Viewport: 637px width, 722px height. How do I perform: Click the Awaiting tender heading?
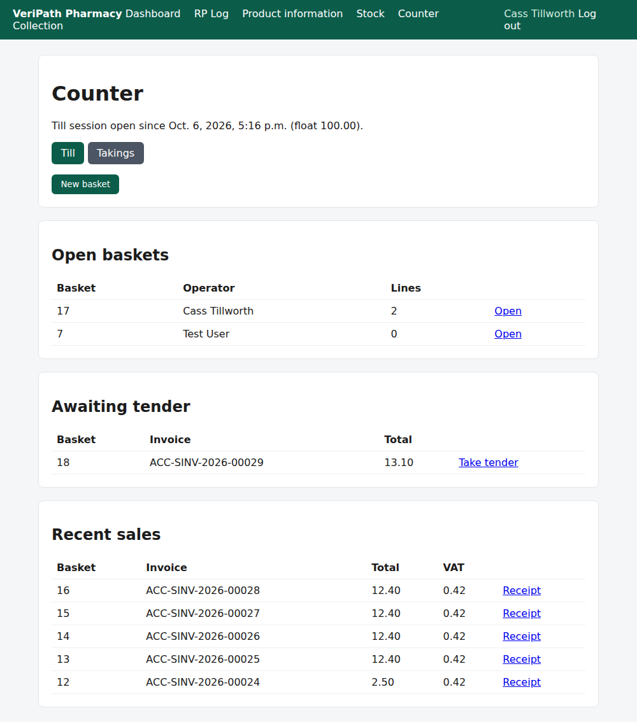[x=120, y=407]
